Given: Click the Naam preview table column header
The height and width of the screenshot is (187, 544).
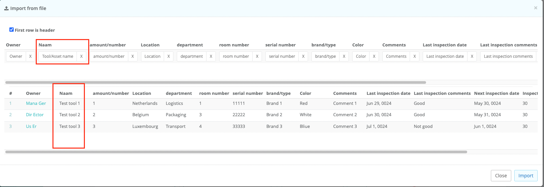Looking at the screenshot, I should point(66,93).
